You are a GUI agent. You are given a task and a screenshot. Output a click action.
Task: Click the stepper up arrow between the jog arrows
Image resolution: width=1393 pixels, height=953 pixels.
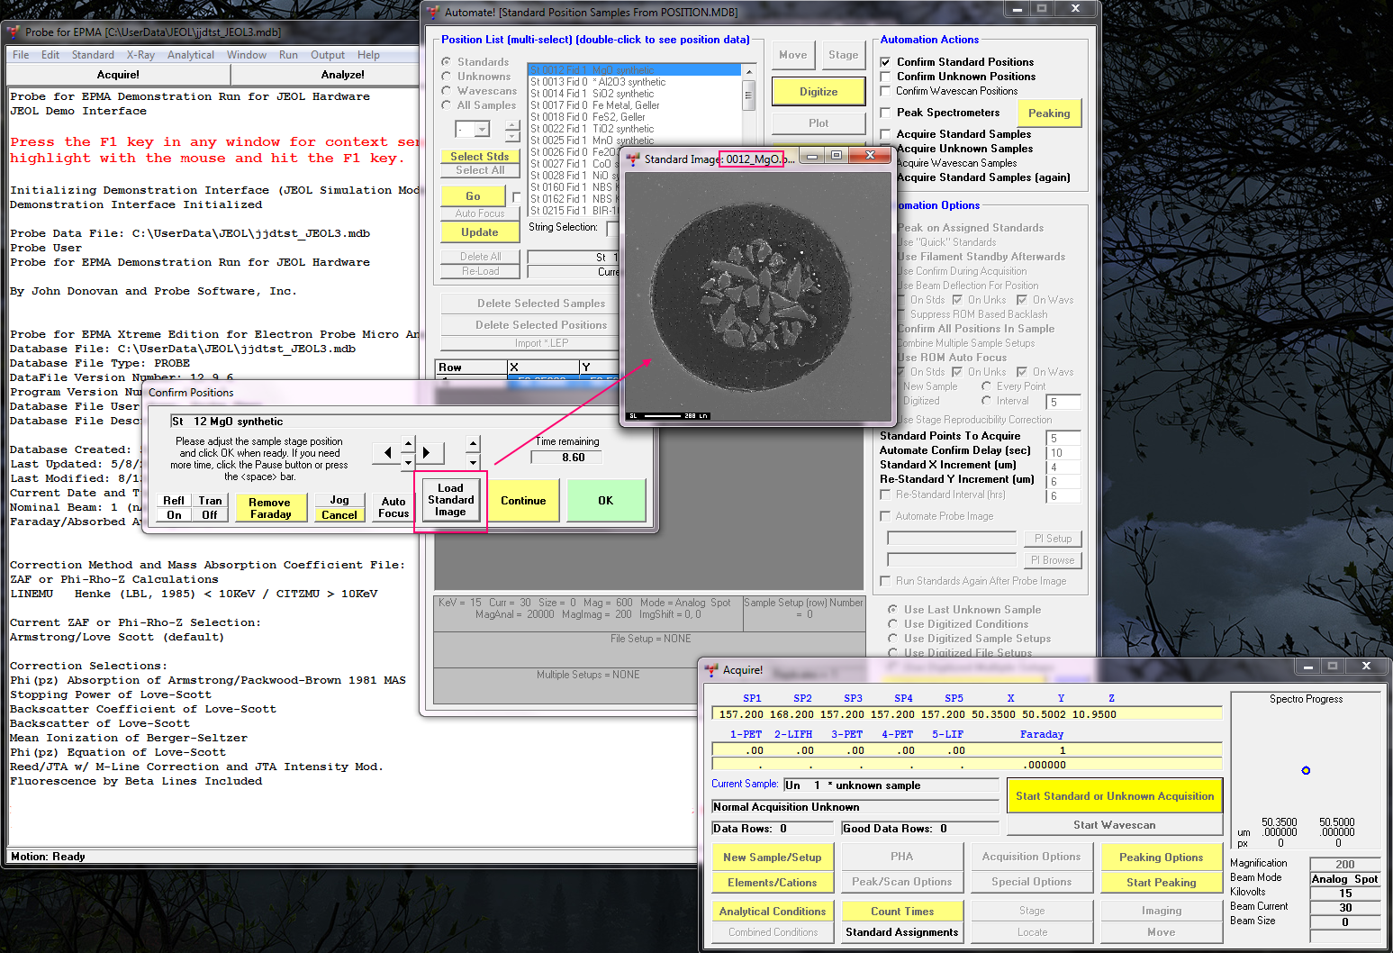tap(408, 443)
